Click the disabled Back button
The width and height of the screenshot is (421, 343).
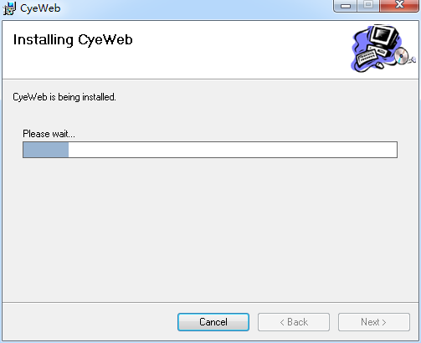(294, 322)
